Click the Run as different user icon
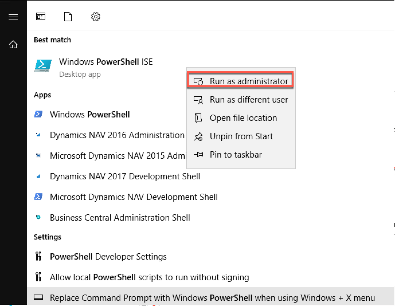The image size is (395, 306). (x=198, y=100)
